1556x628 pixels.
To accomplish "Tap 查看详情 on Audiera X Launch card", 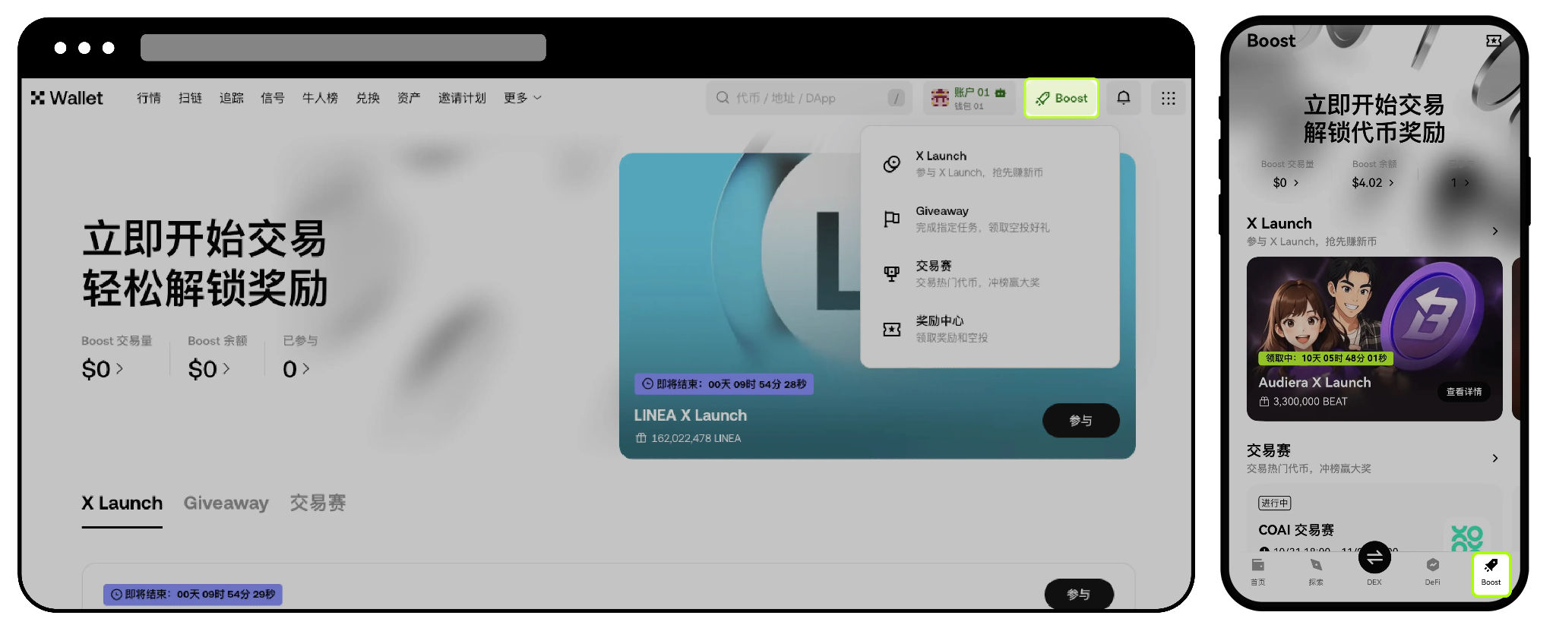I will point(1463,392).
